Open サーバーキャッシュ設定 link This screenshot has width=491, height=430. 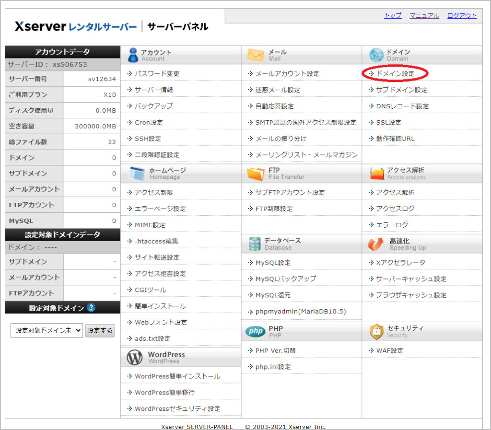point(411,279)
